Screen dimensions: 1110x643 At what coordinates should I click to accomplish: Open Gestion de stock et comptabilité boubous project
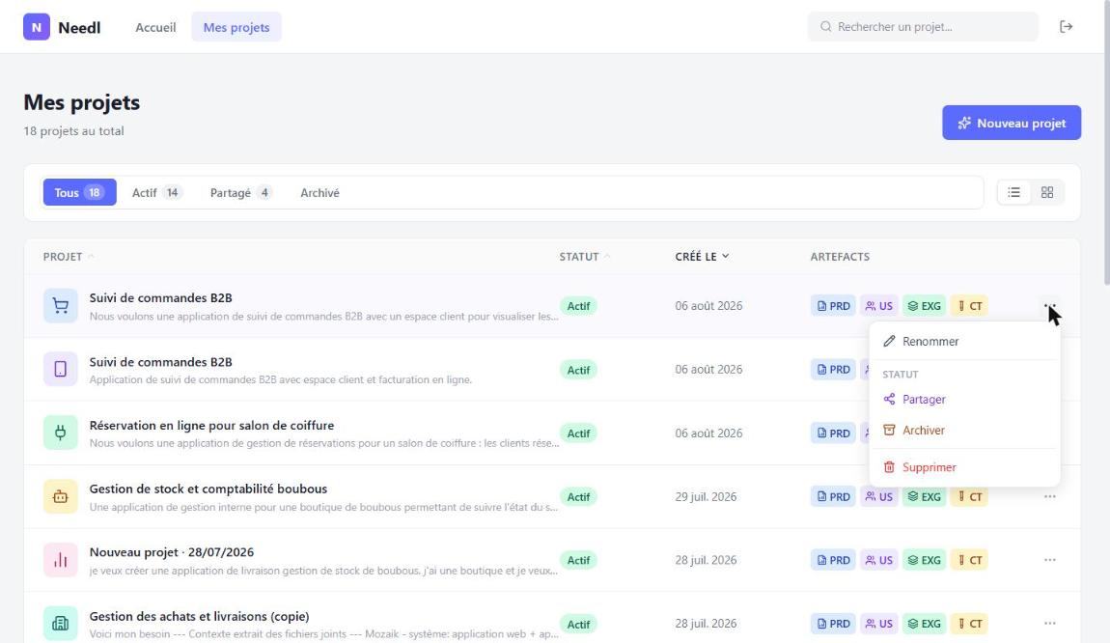click(x=208, y=489)
